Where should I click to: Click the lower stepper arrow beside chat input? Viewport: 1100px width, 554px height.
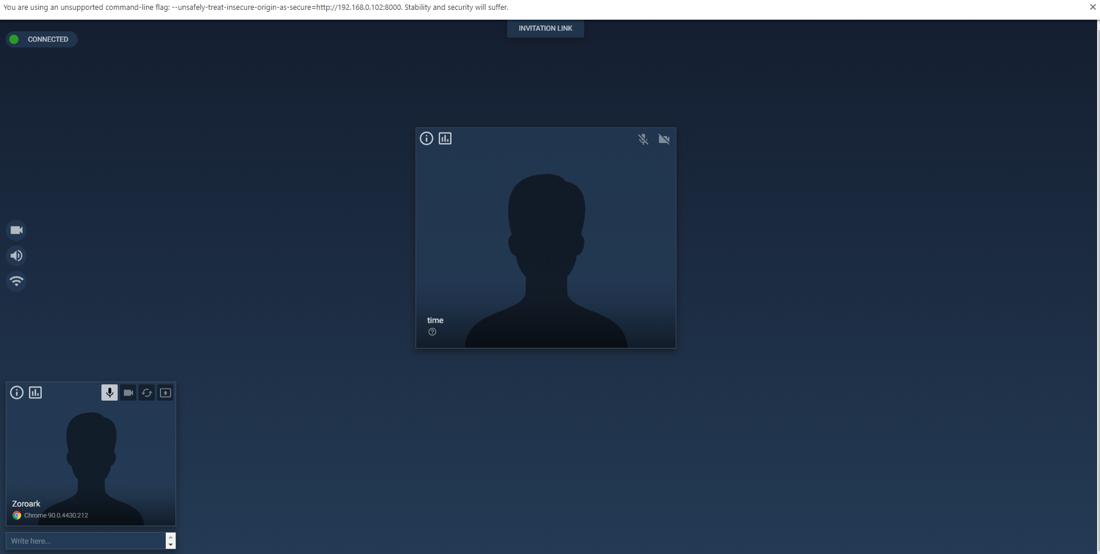point(170,545)
